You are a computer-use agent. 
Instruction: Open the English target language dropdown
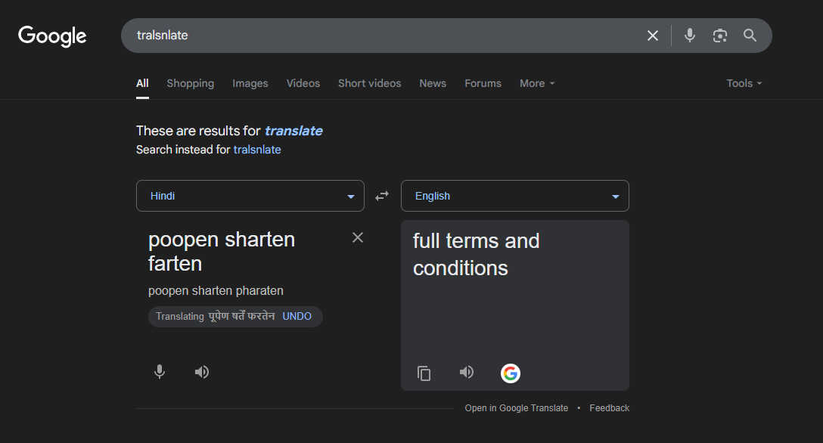515,196
